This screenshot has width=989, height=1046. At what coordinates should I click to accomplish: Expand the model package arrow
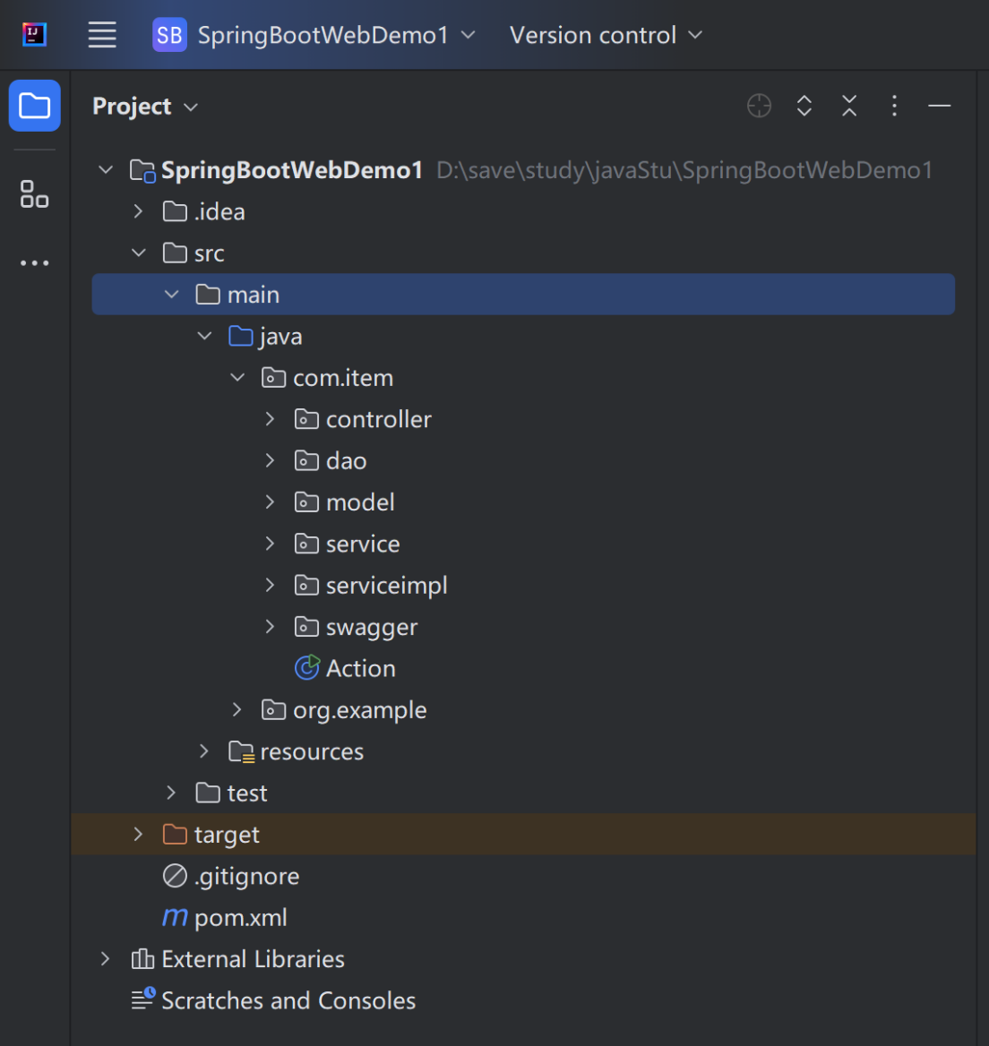click(x=271, y=502)
